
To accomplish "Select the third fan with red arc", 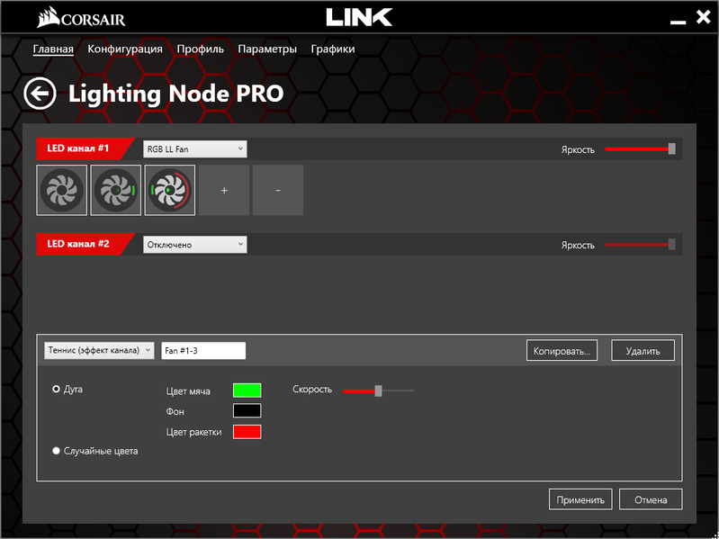I will click(170, 190).
